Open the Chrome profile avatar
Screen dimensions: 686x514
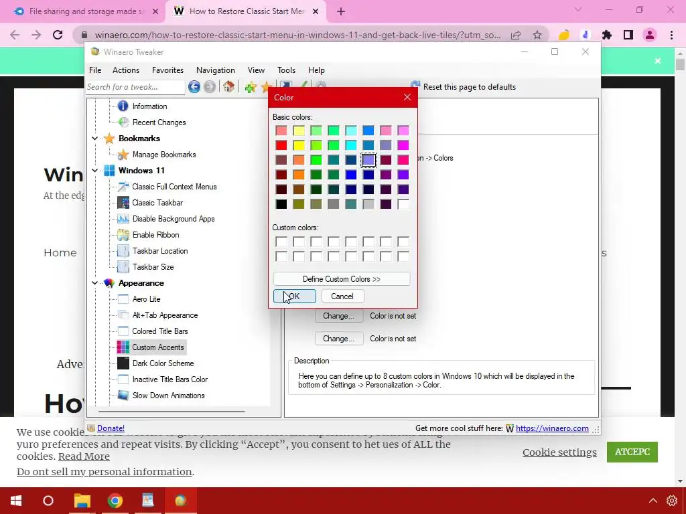coord(650,35)
